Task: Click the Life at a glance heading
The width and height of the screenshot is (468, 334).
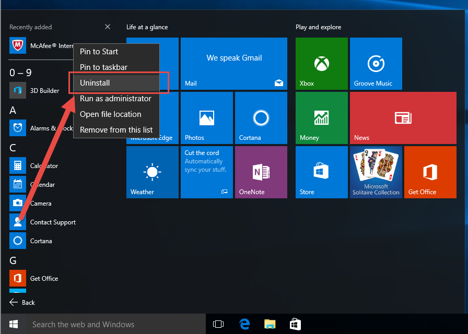Action: coord(147,27)
